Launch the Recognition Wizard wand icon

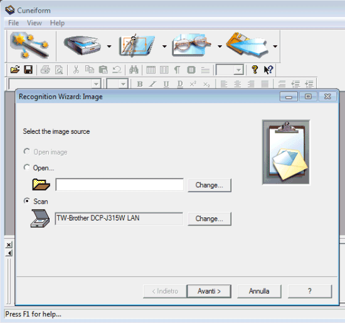(30, 46)
